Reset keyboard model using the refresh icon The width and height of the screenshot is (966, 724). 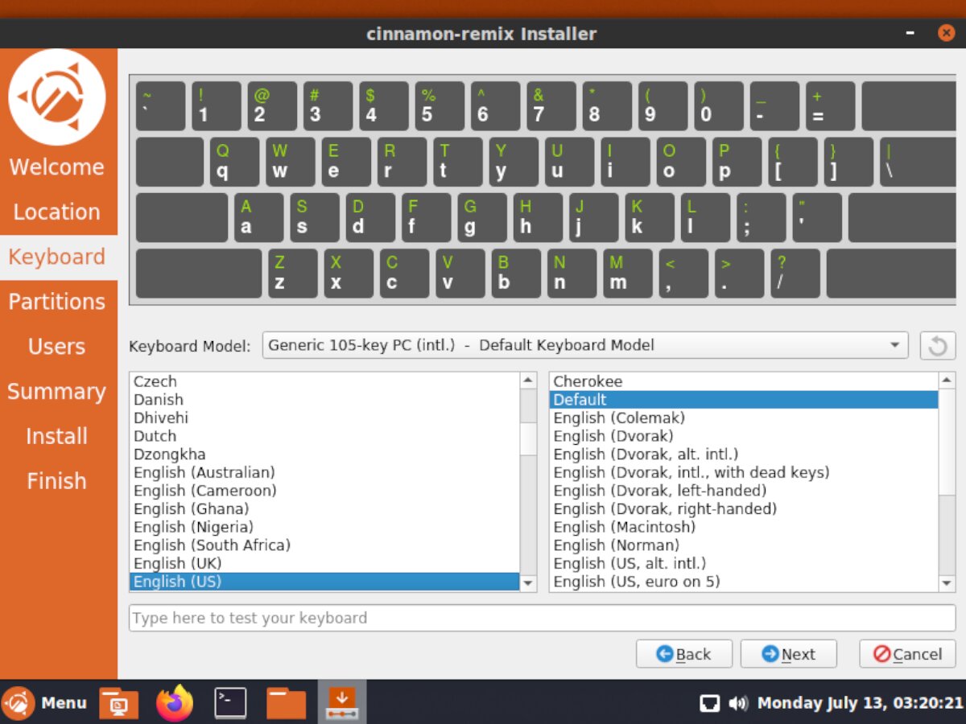pos(936,345)
